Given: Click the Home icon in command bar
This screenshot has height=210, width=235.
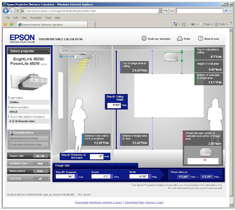Looking at the screenshot, I should click(x=175, y=24).
